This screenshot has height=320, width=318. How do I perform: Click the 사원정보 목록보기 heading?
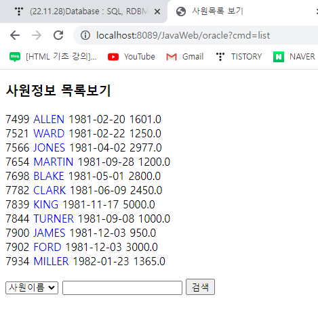(58, 91)
